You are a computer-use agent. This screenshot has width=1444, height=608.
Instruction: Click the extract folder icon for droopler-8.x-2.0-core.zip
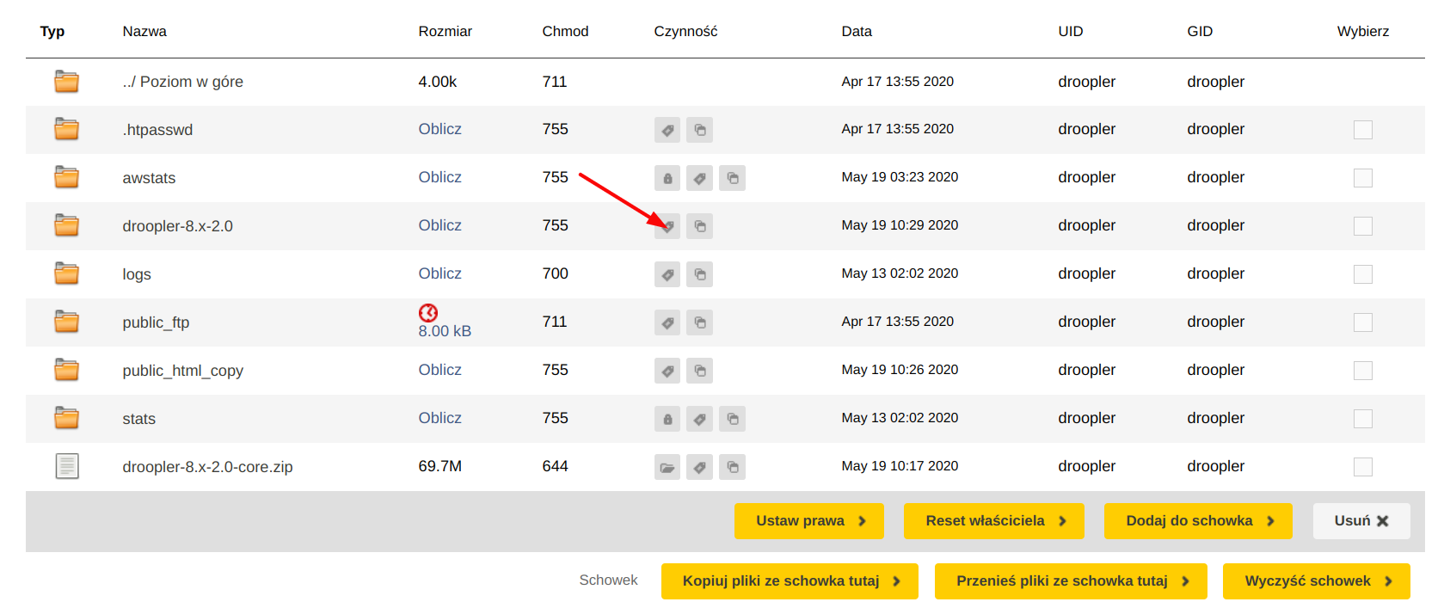[x=667, y=467]
